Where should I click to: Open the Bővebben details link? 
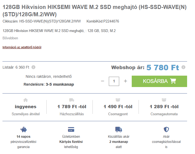coord(10,38)
